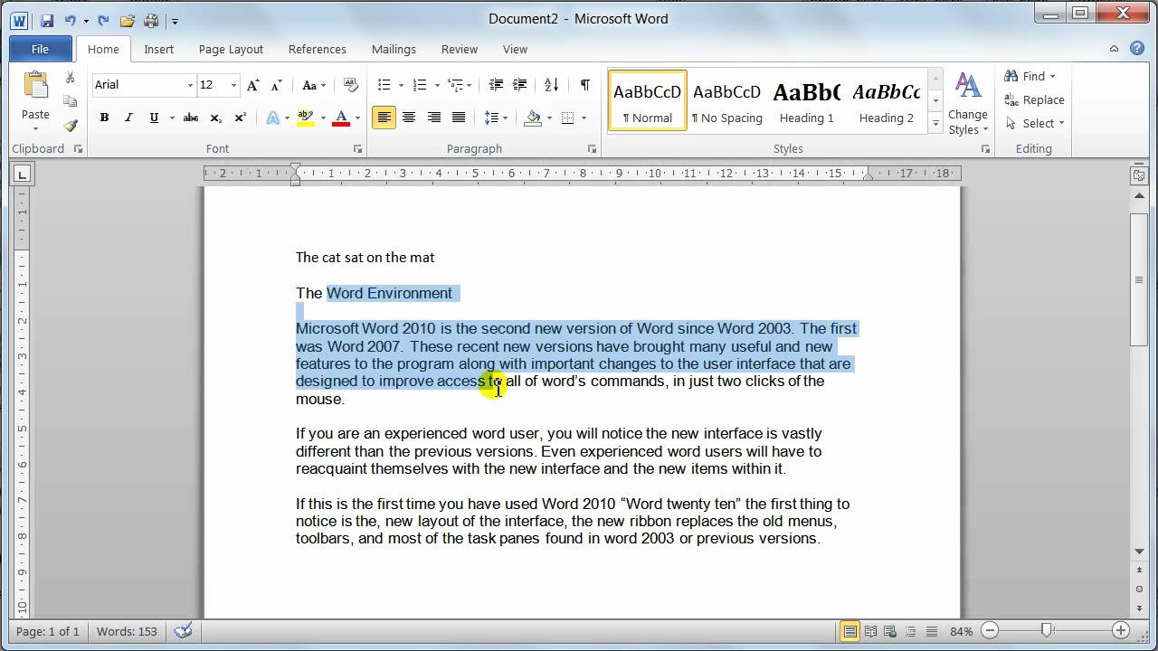This screenshot has height=651, width=1158.
Task: Click the Text Highlight Color swatch
Action: (305, 118)
